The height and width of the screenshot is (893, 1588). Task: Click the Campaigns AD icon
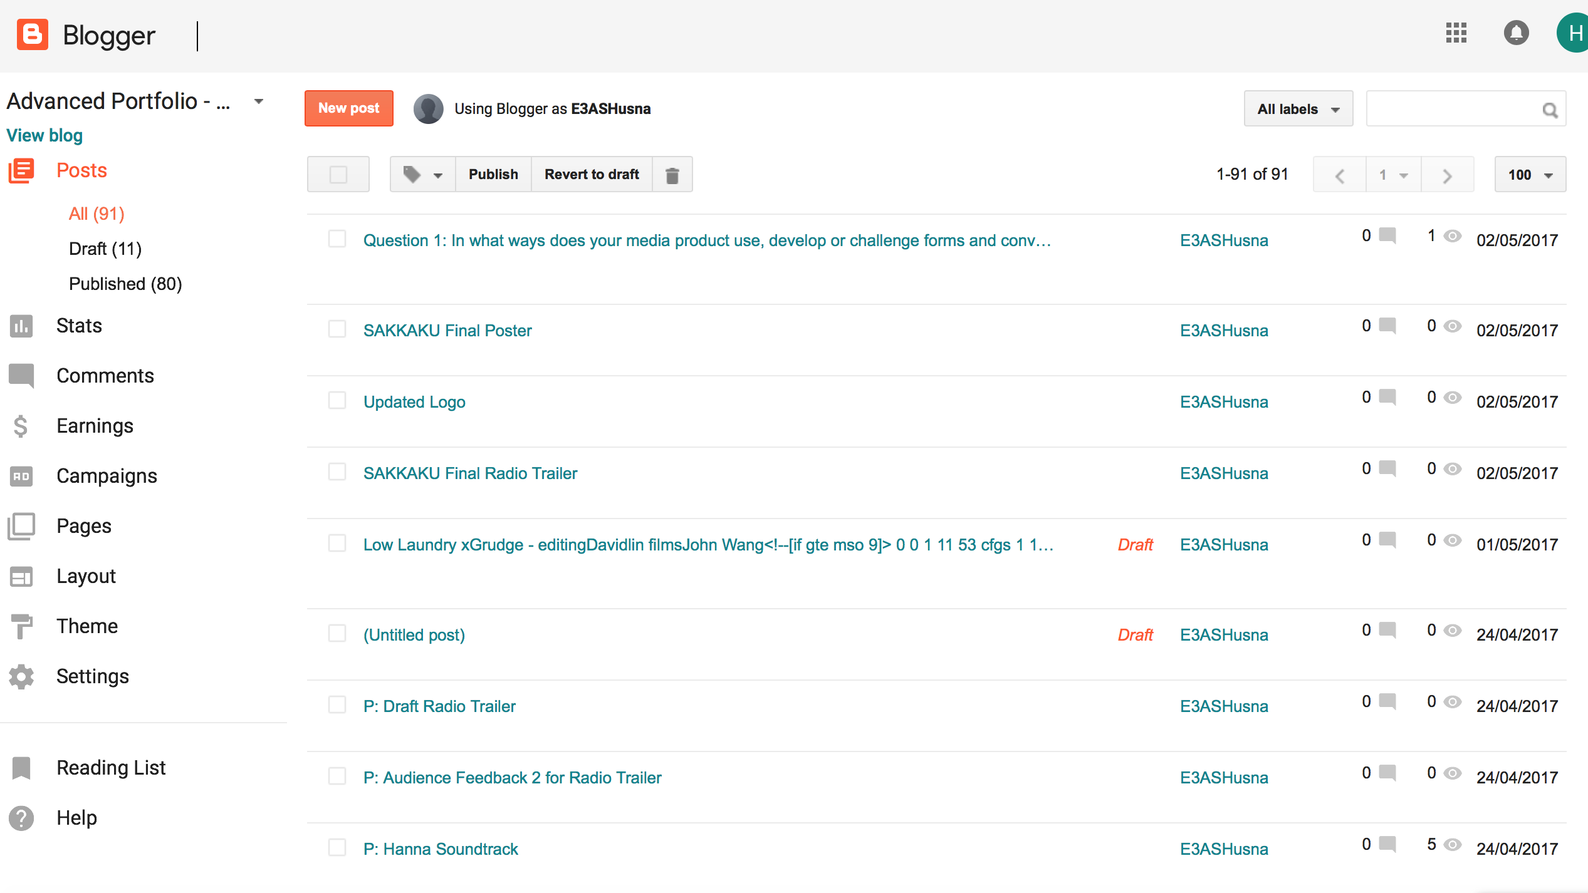coord(21,476)
